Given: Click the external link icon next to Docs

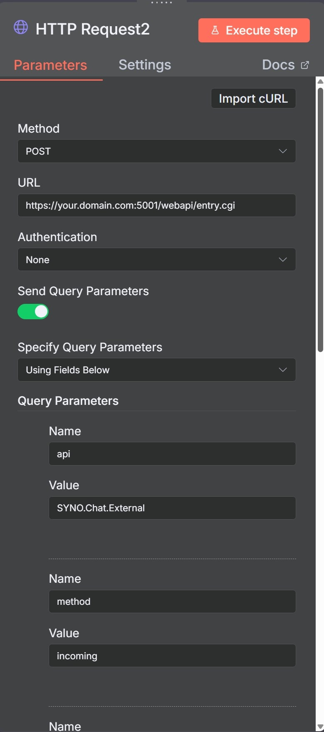Looking at the screenshot, I should click(x=305, y=65).
